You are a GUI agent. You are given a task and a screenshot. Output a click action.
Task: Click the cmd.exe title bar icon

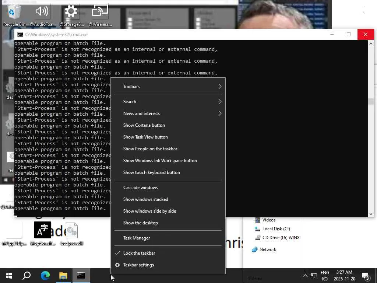click(x=20, y=35)
